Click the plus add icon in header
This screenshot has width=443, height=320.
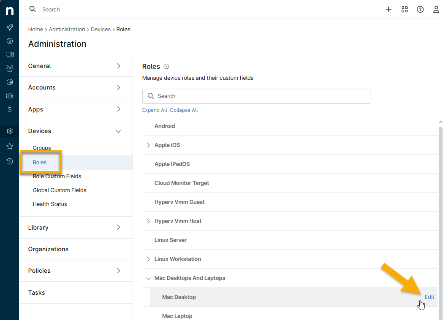click(x=389, y=9)
